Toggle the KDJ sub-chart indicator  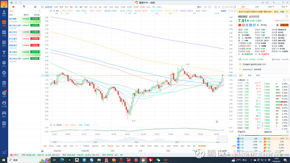pos(117,146)
